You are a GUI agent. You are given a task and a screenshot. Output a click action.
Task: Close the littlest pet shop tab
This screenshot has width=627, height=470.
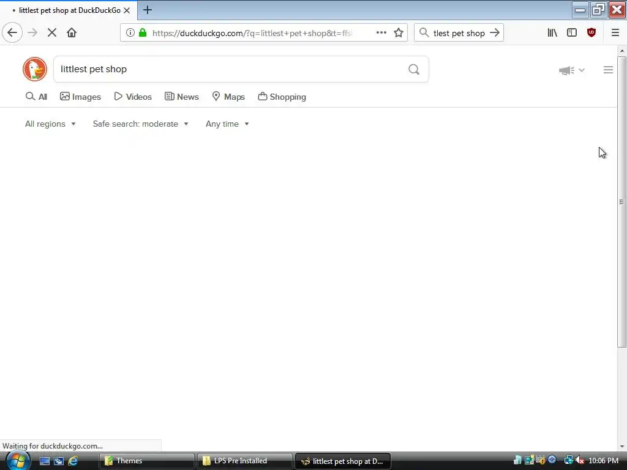[127, 10]
